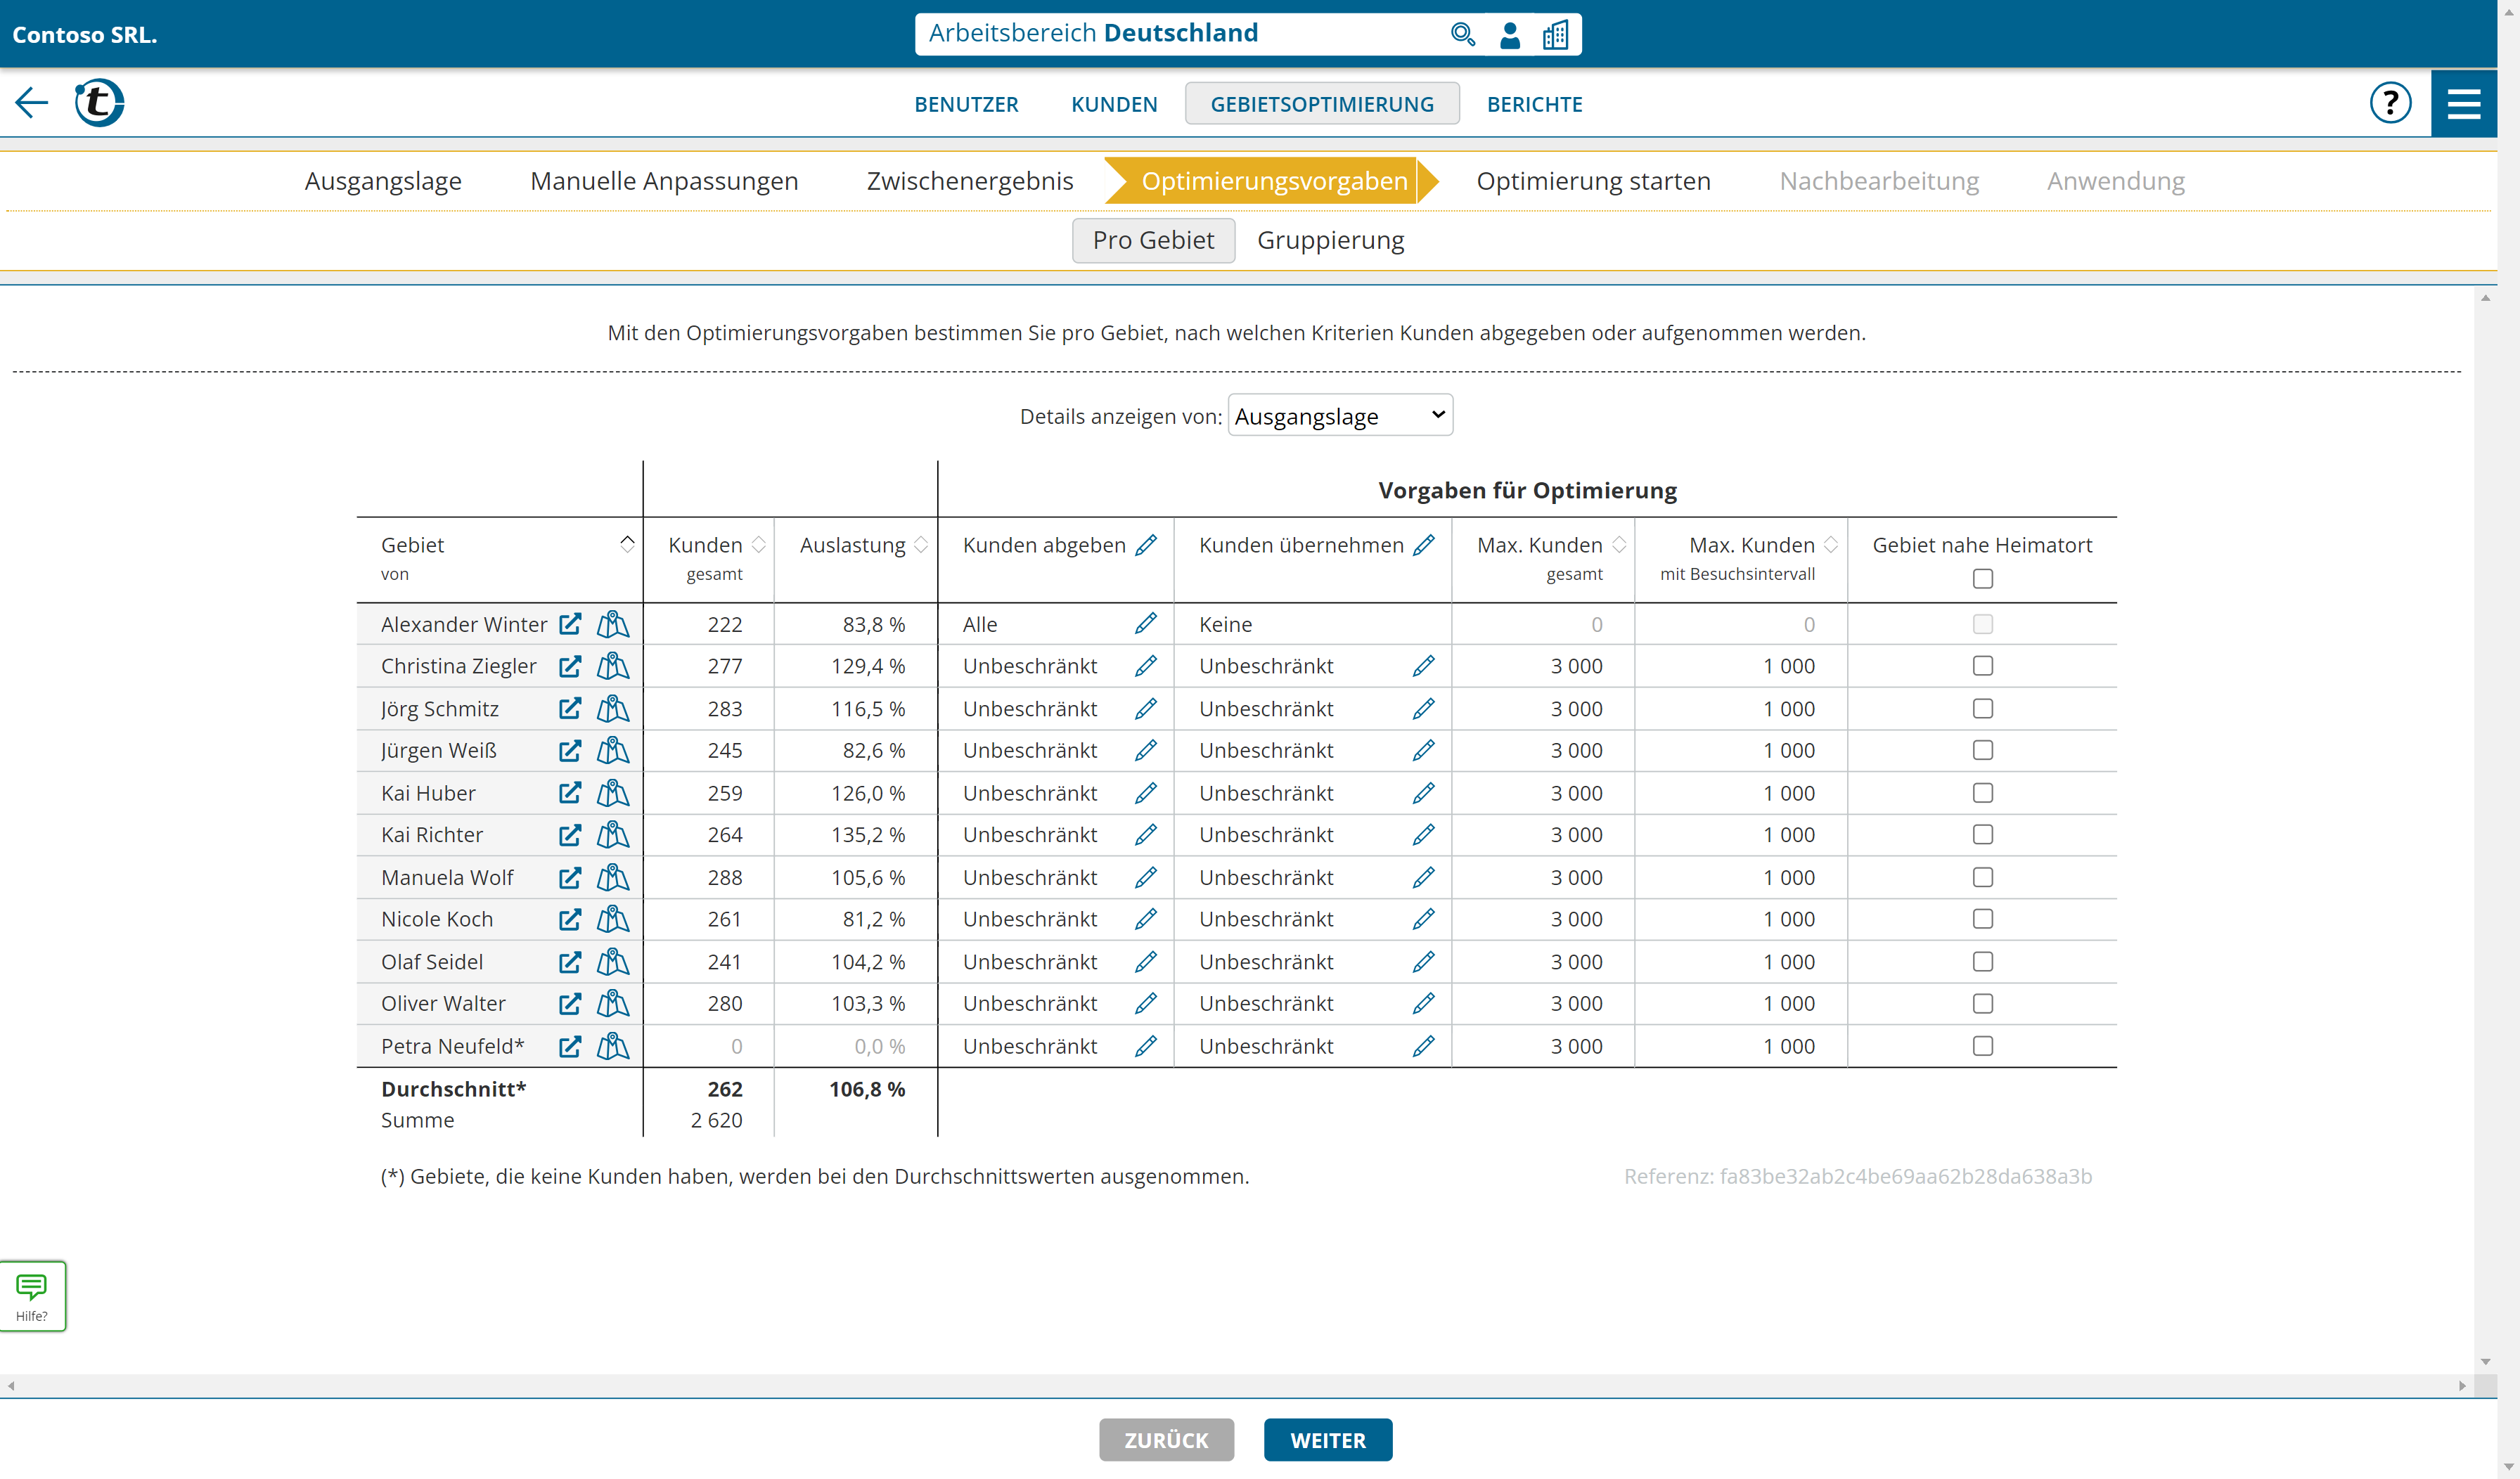The height and width of the screenshot is (1479, 2520).
Task: Edit Kunden abgeben for Olaf Seidel
Action: [1146, 962]
